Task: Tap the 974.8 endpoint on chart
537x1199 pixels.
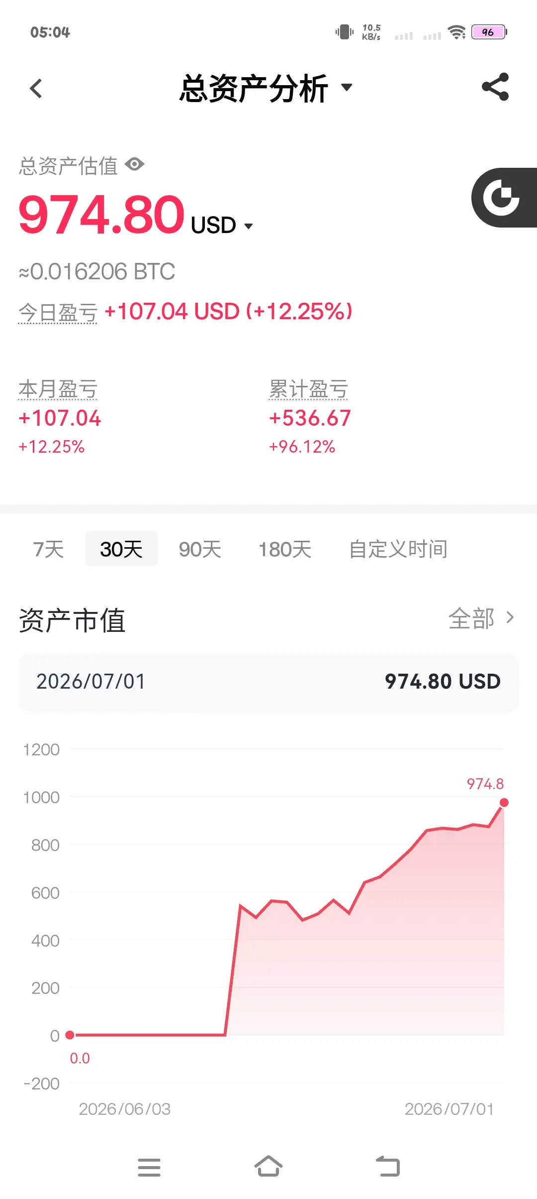Action: click(x=504, y=803)
